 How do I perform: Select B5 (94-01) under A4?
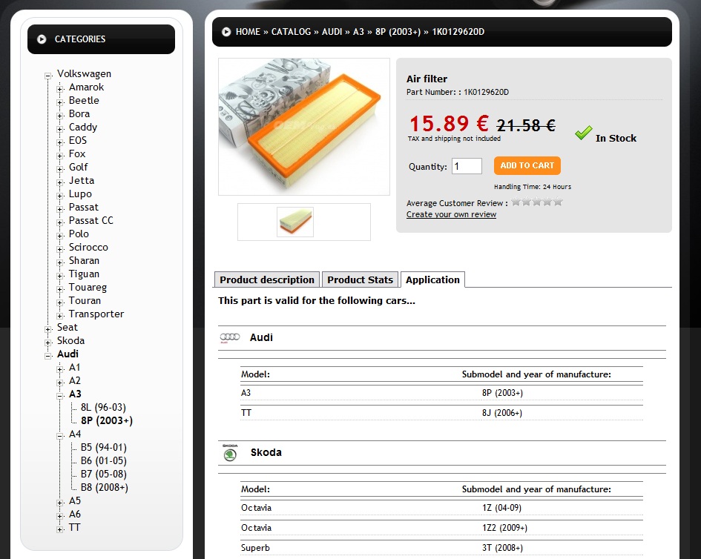point(104,447)
